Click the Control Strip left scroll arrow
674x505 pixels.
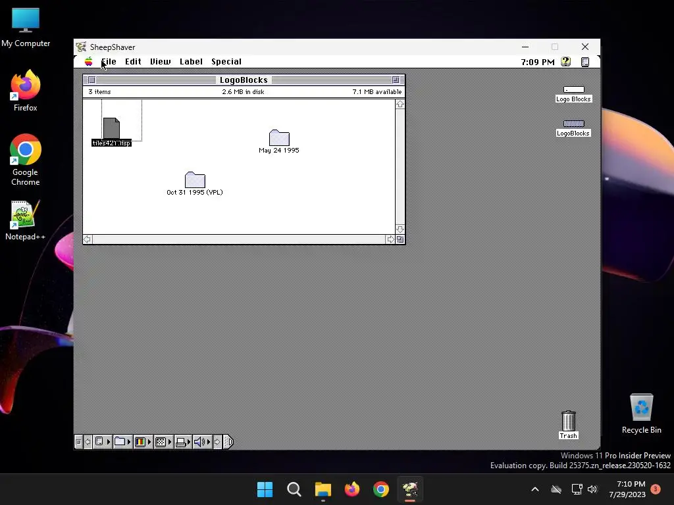88,442
